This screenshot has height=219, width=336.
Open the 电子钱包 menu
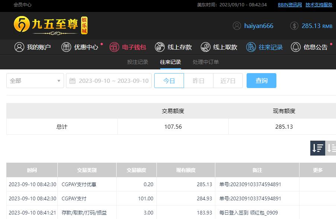coord(128,47)
